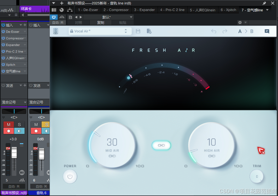Expand the Expander insert dropdown arrow
The width and height of the screenshot is (278, 196).
coord(25,45)
